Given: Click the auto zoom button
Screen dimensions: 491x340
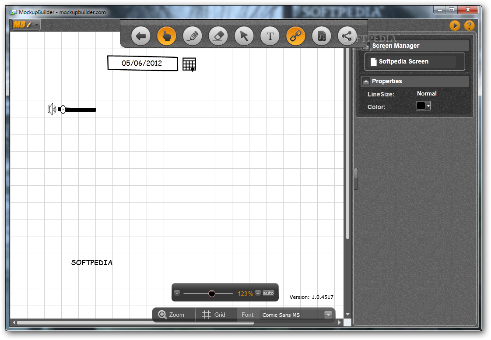Looking at the screenshot, I should pos(268,293).
